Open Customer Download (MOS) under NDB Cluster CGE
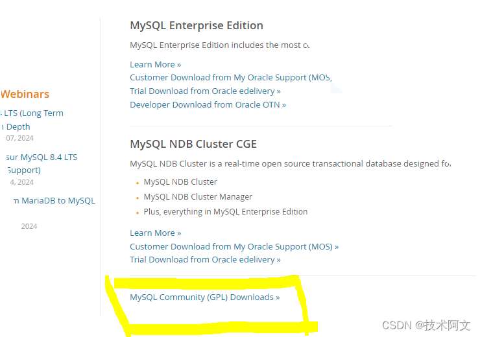Viewport: 480px width, 337px height. tap(234, 247)
